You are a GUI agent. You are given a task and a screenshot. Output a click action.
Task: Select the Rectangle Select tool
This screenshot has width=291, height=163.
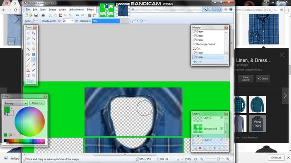pyautogui.click(x=28, y=33)
